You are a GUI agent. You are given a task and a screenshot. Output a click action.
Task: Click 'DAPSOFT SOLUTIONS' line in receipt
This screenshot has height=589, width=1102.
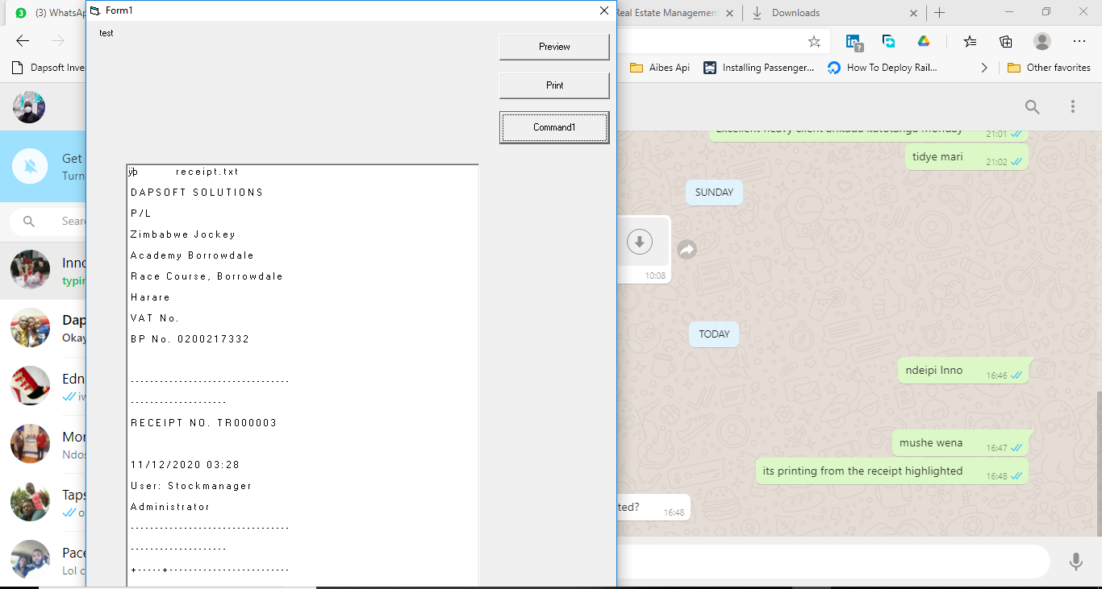click(197, 193)
